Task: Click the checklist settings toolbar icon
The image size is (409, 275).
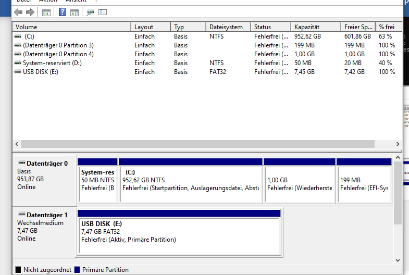Action: click(103, 12)
